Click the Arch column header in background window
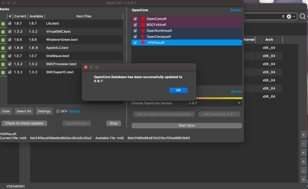Viewport: 308px width, 189px height. (x=269, y=40)
